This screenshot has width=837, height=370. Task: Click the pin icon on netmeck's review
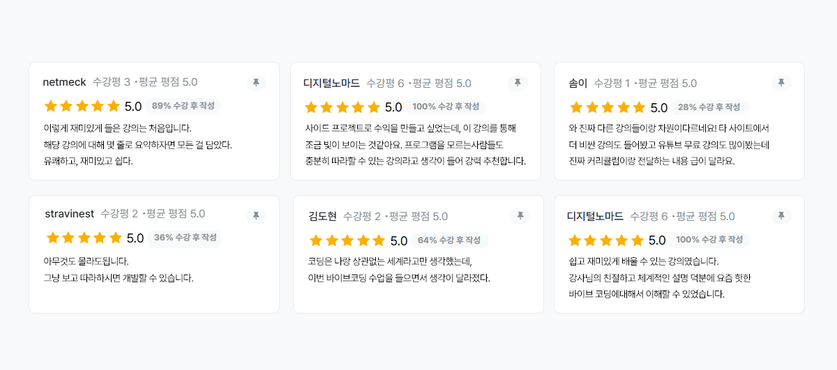tap(256, 83)
